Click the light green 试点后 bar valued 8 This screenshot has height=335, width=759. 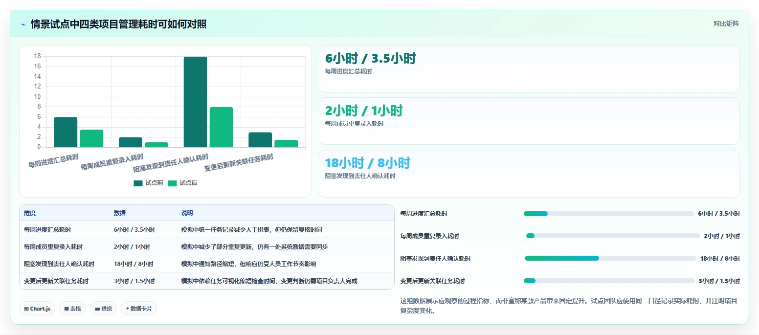coord(221,127)
